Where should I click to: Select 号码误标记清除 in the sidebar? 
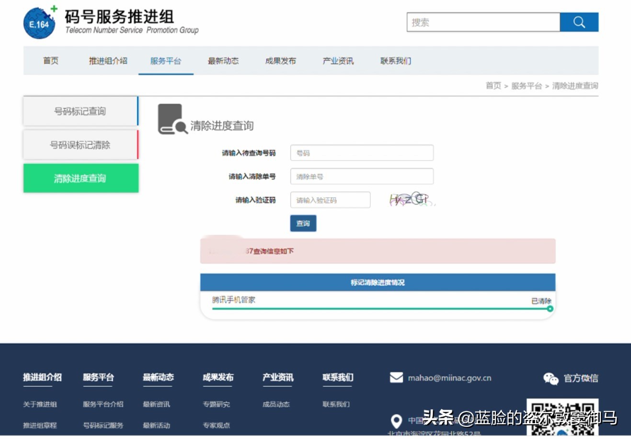click(80, 144)
